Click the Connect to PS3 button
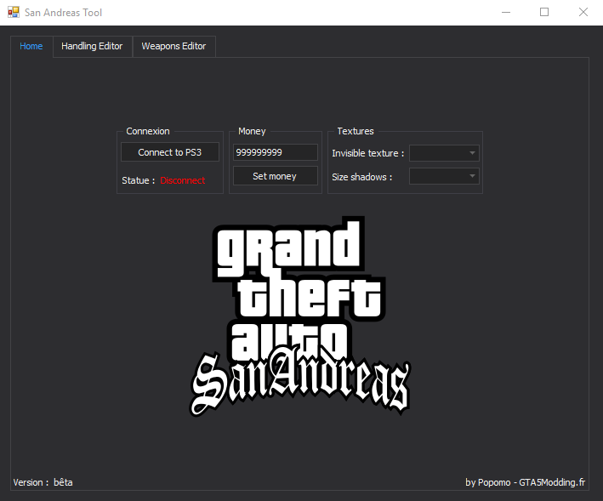The height and width of the screenshot is (501, 603). [x=170, y=152]
